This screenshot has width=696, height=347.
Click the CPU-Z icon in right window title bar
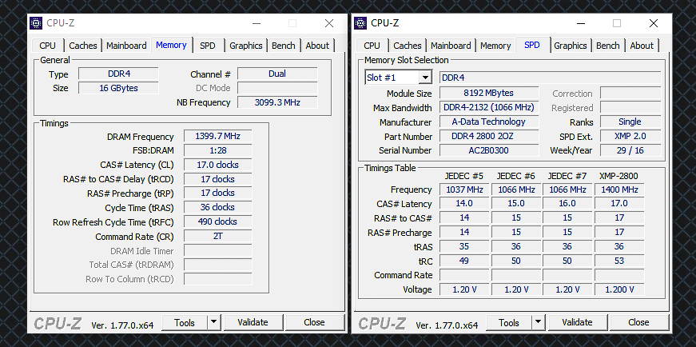tap(360, 23)
